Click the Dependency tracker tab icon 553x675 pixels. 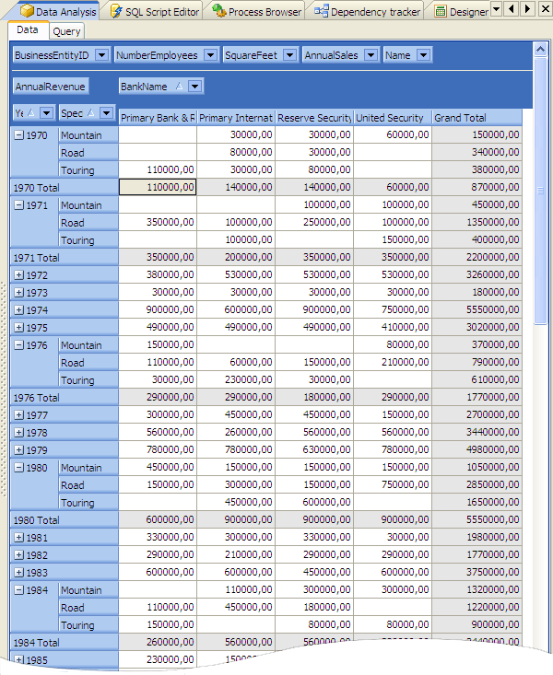pyautogui.click(x=322, y=11)
